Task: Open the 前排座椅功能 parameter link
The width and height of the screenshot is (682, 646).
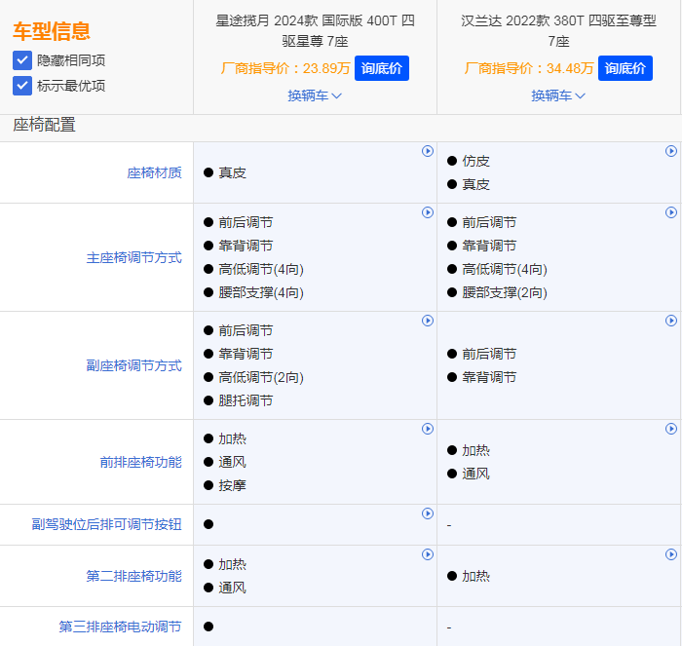Action: tap(141, 462)
